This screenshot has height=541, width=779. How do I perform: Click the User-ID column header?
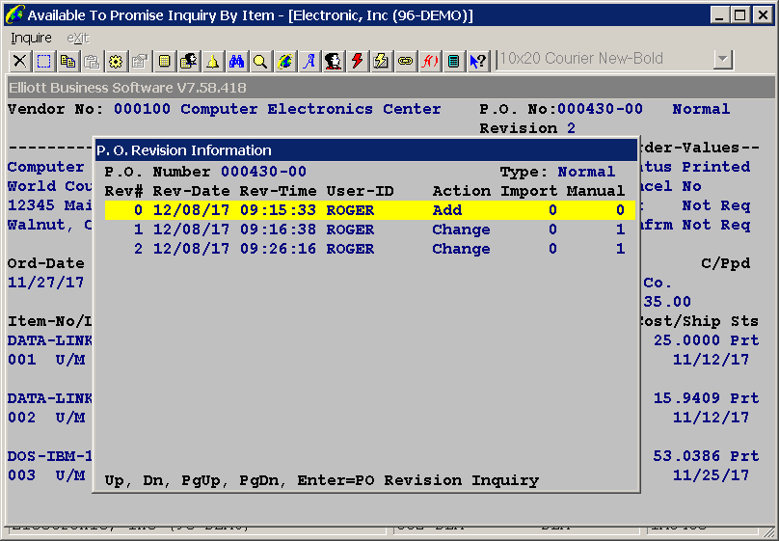pos(361,191)
